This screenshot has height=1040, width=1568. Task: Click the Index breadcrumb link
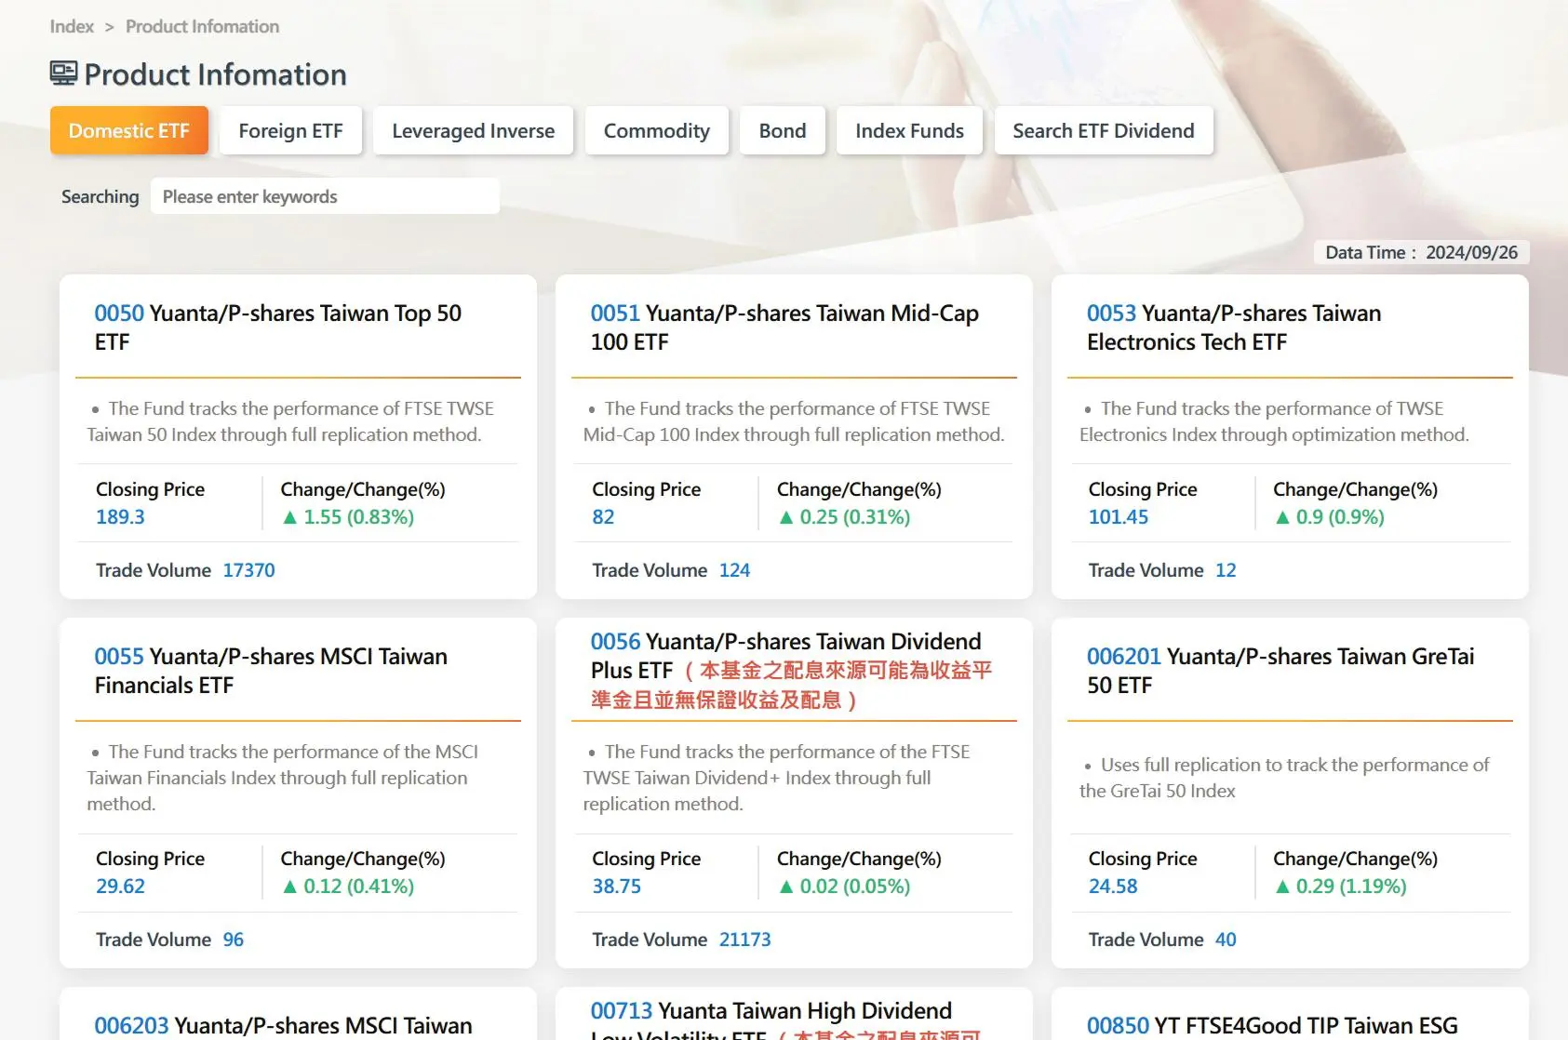72,26
